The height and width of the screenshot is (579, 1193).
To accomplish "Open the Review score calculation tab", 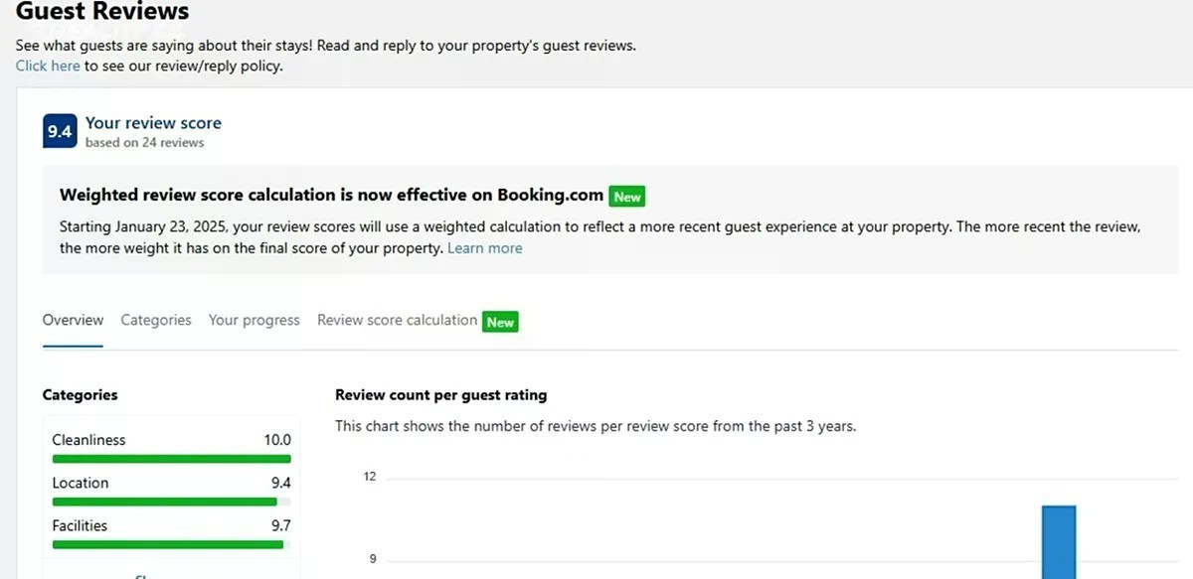I will (x=397, y=320).
